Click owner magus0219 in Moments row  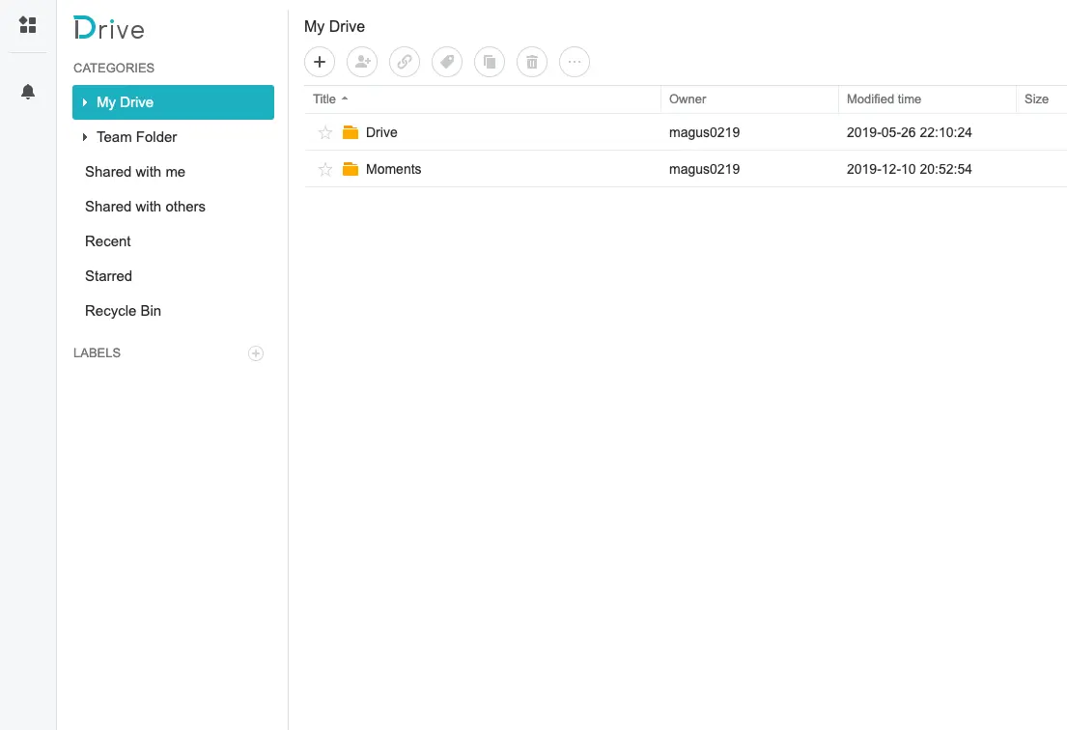[x=704, y=169]
